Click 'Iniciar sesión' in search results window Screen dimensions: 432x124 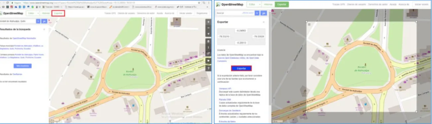coord(186,13)
